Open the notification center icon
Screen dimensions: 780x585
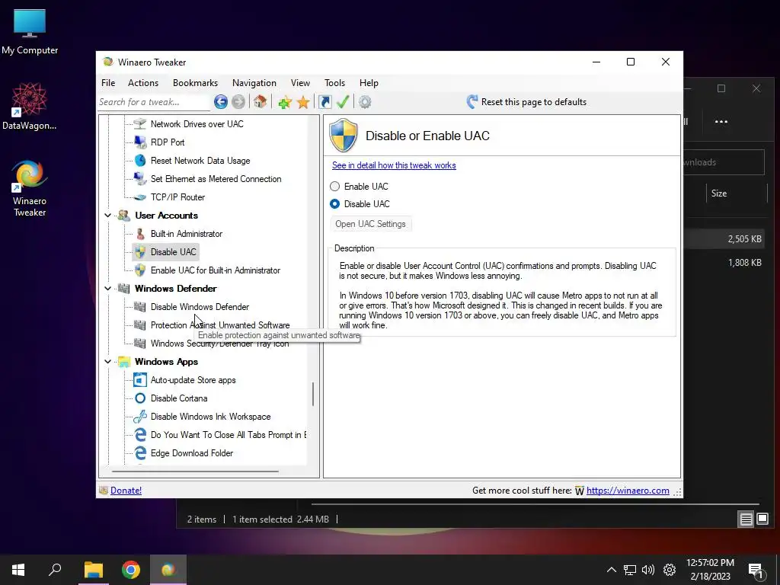[756, 571]
